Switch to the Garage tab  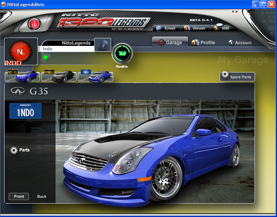(170, 42)
